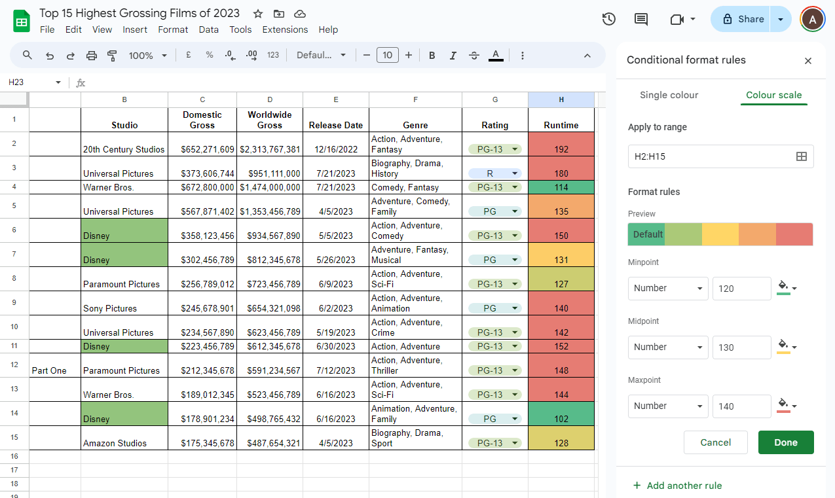Select the Colour scale tab
The width and height of the screenshot is (835, 498).
[x=774, y=95]
